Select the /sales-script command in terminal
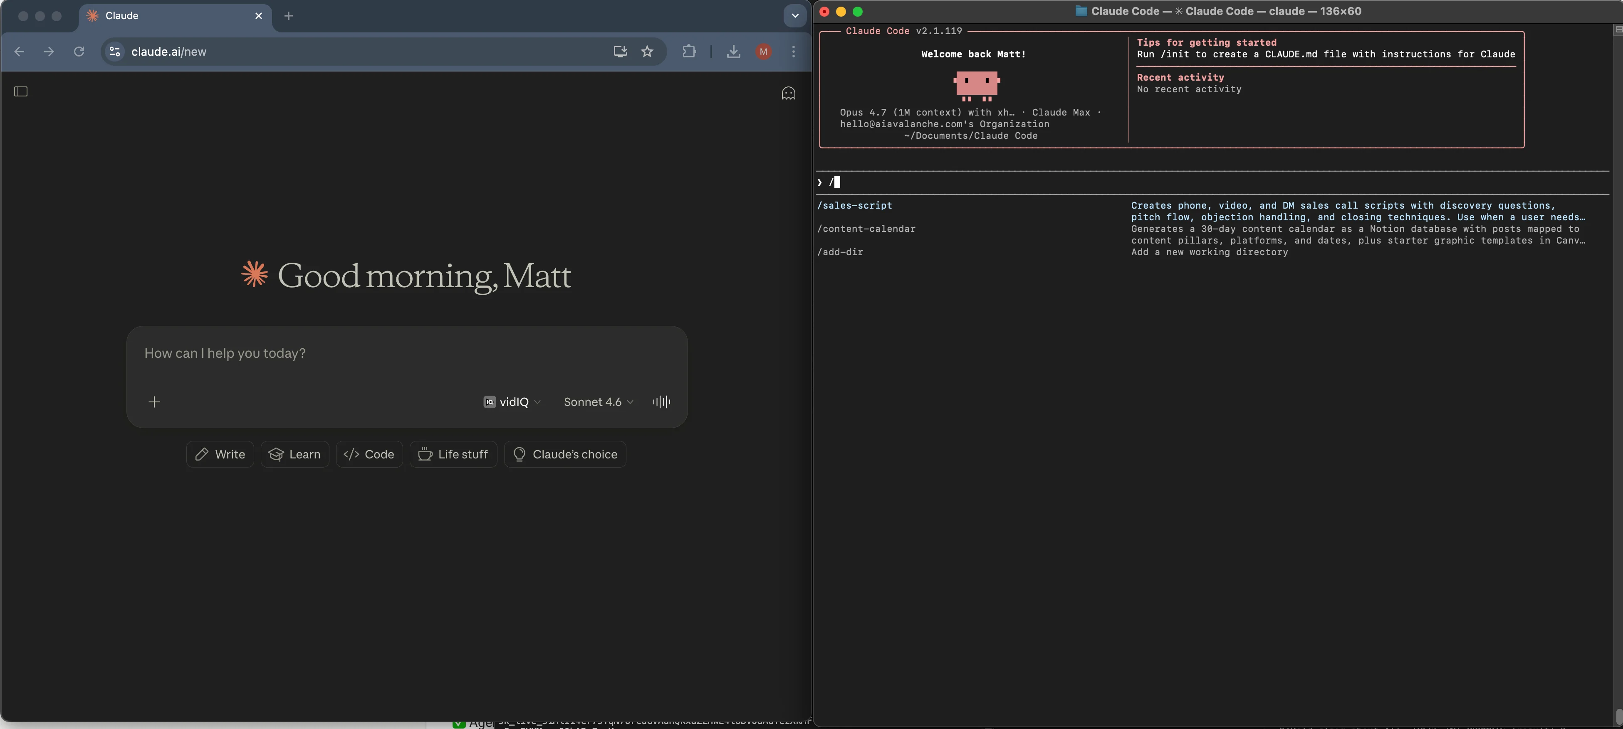Screen dimensions: 1623x729 [854, 205]
